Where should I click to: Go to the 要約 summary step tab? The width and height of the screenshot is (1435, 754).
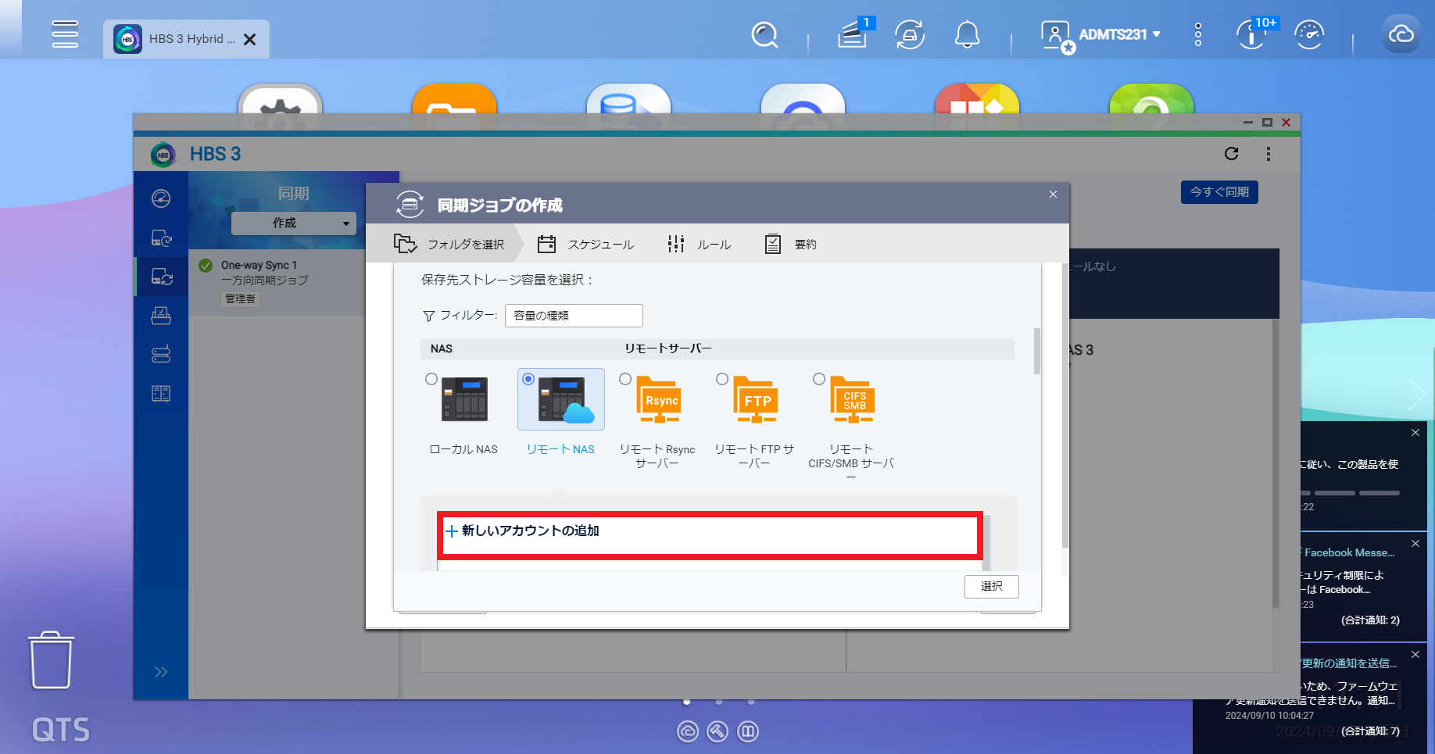click(790, 245)
